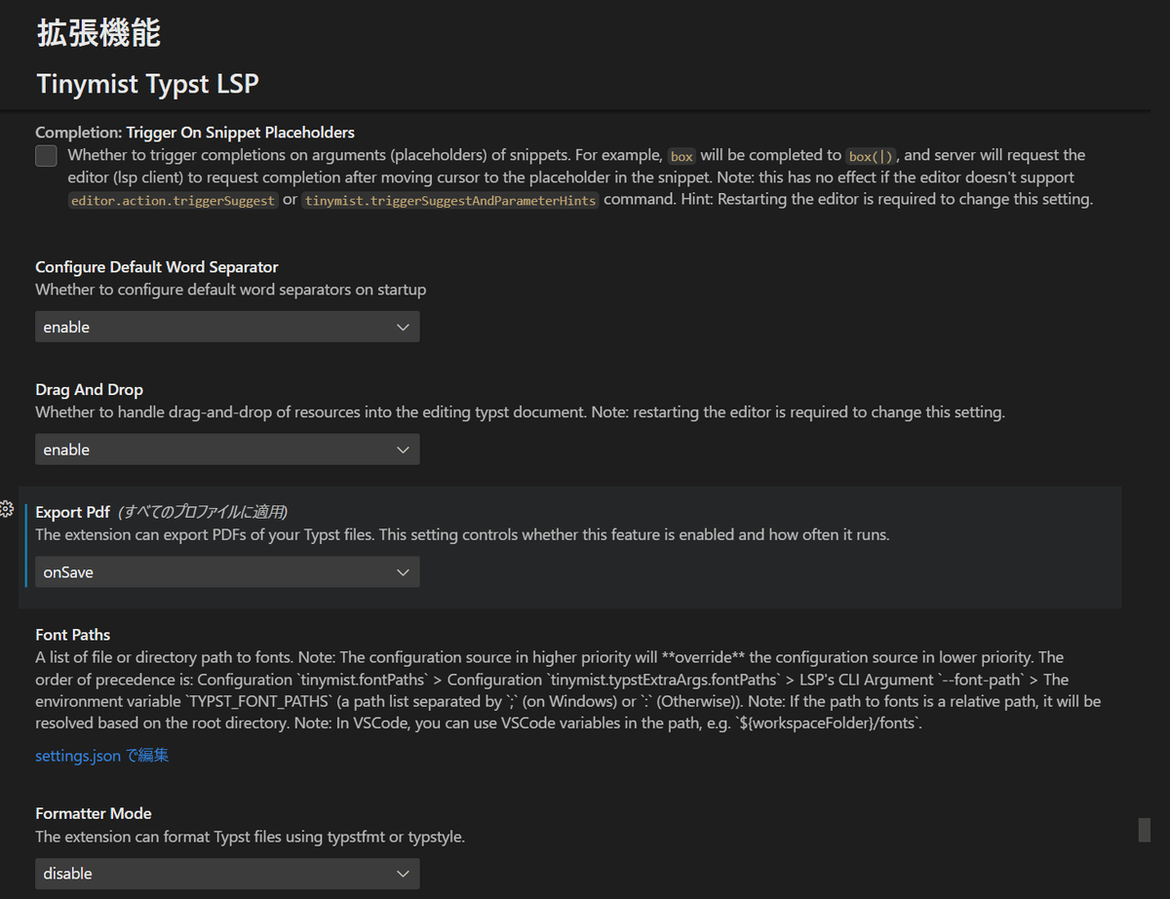Expand the Drag And Drop dropdown
1170x899 pixels.
point(227,449)
